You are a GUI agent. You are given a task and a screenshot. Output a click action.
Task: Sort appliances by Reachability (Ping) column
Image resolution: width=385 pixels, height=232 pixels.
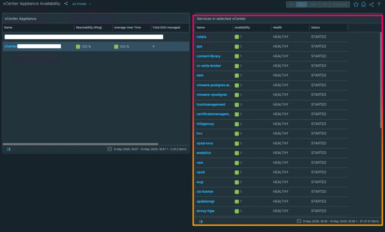coord(89,27)
